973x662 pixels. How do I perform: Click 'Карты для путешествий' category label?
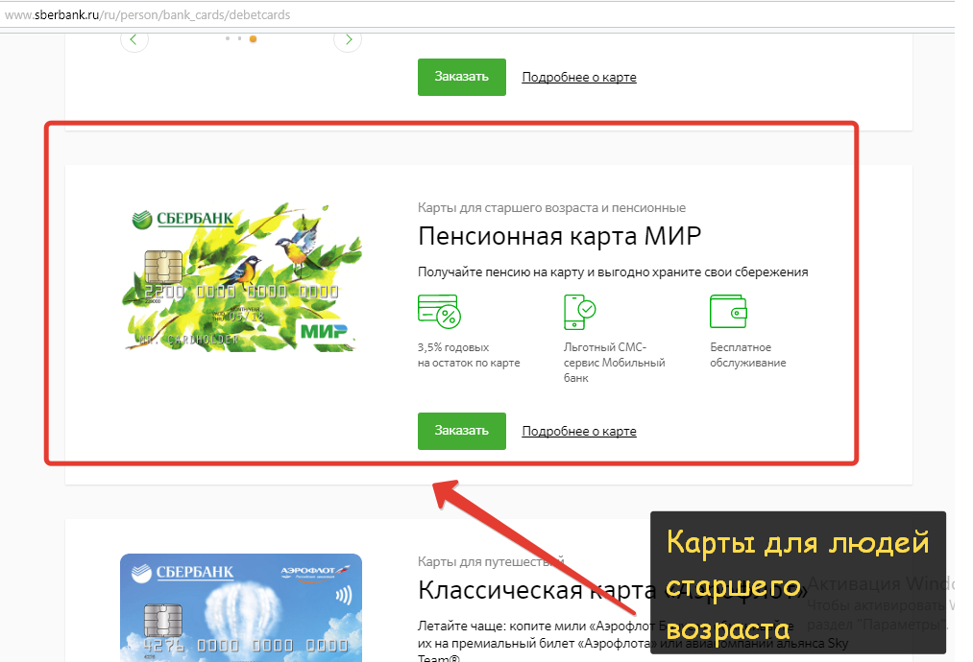(x=491, y=561)
